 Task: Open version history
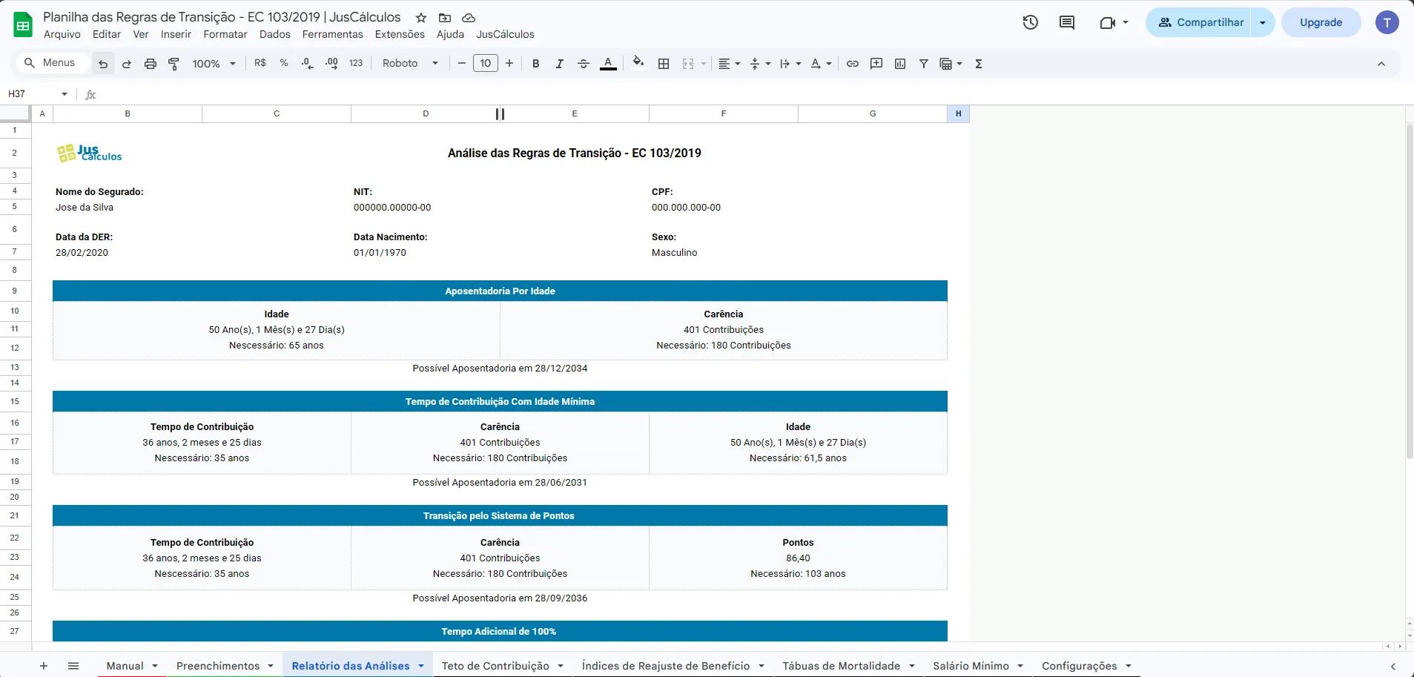pos(1031,22)
